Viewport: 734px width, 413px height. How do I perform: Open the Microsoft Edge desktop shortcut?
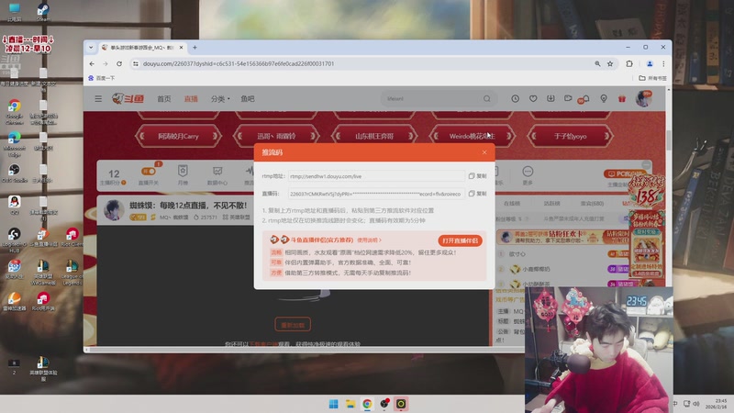pos(14,143)
